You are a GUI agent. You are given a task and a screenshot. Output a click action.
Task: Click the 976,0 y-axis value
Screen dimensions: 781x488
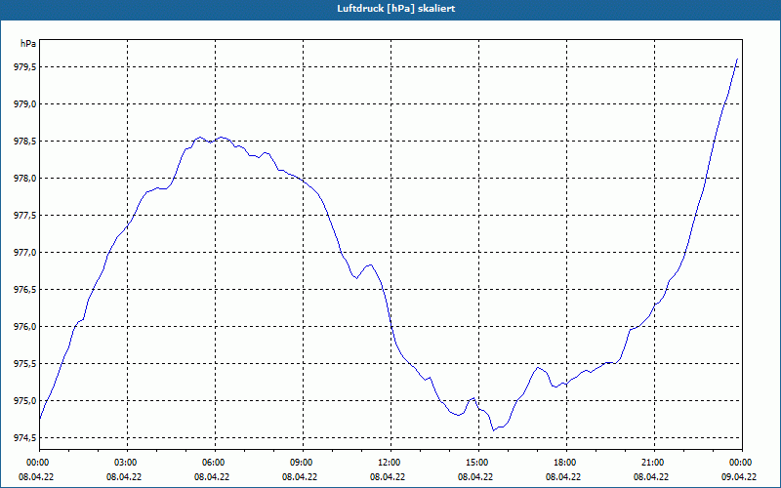[x=25, y=327]
